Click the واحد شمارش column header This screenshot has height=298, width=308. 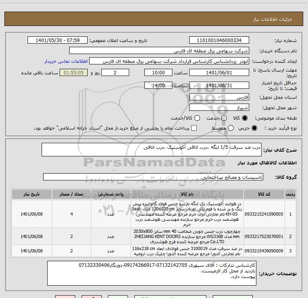coord(111,194)
